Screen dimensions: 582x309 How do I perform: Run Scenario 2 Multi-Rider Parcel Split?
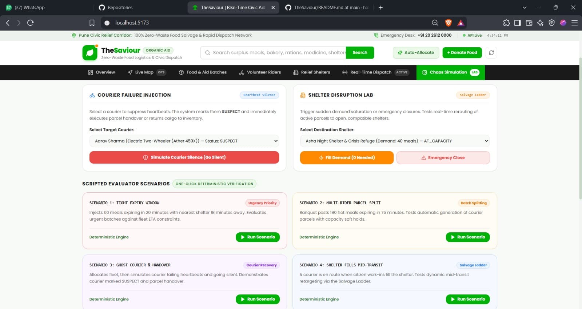(x=468, y=237)
